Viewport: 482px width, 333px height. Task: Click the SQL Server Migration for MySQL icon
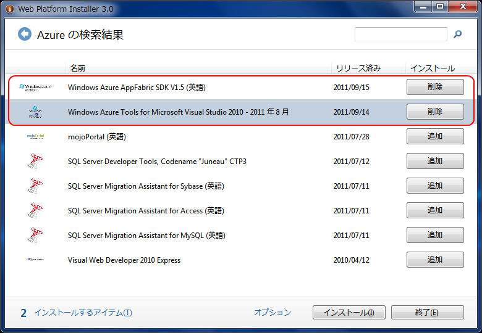point(35,235)
